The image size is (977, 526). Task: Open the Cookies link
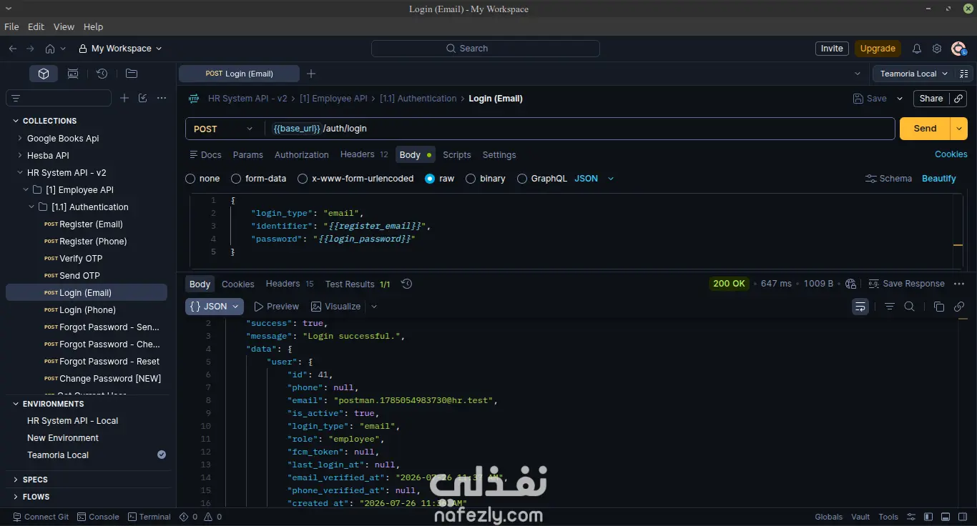pos(951,154)
